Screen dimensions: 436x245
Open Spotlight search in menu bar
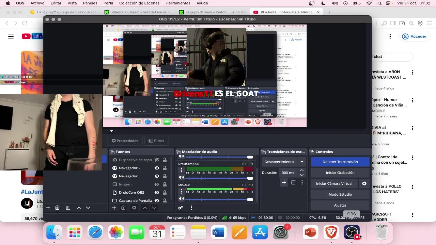379,3
